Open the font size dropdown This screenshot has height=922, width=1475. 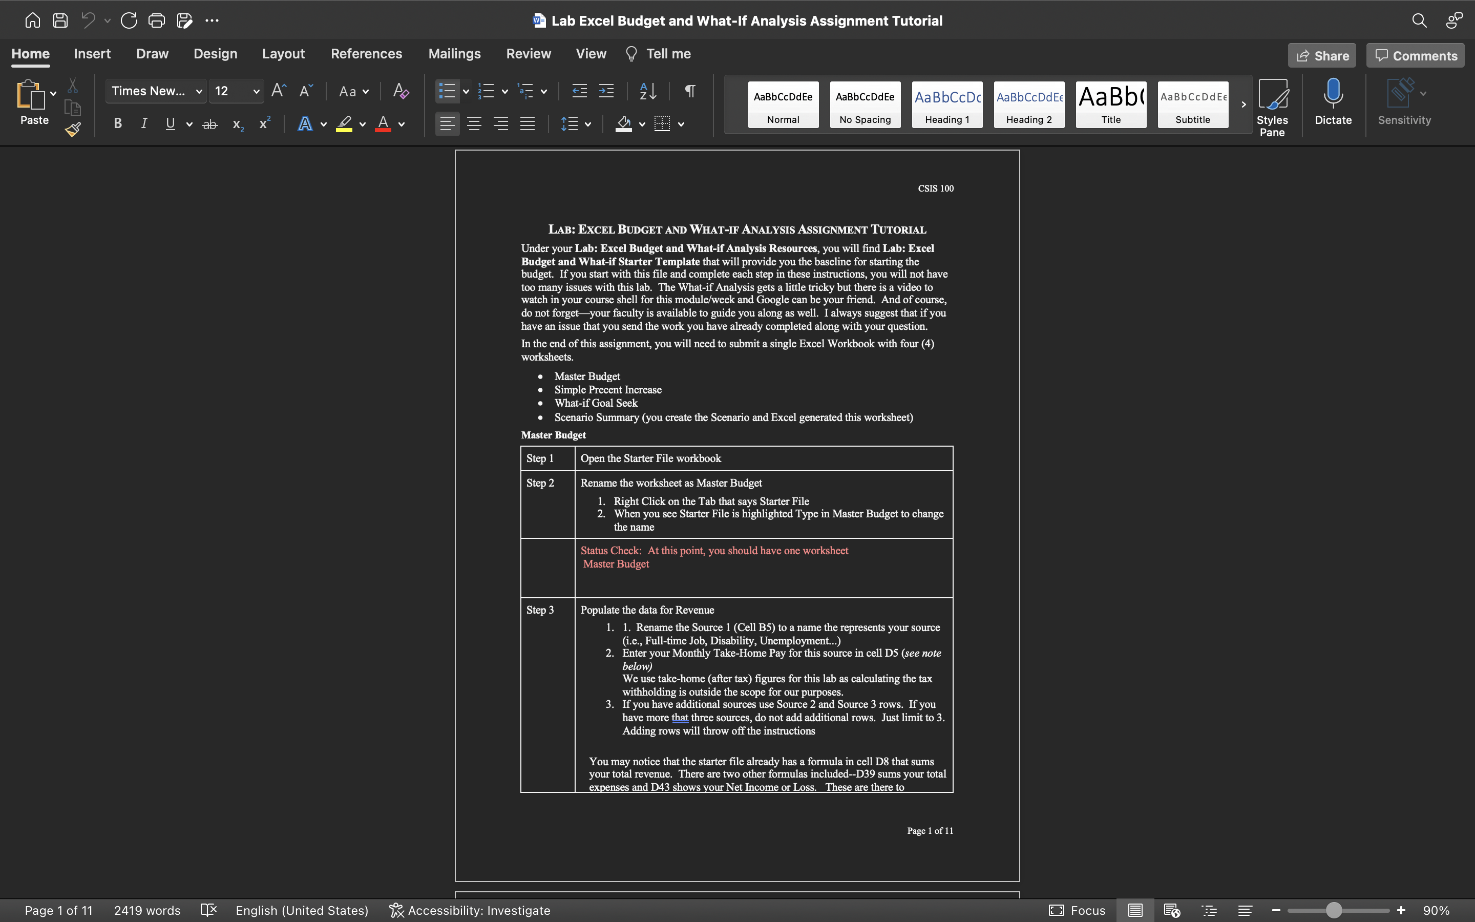pos(256,91)
